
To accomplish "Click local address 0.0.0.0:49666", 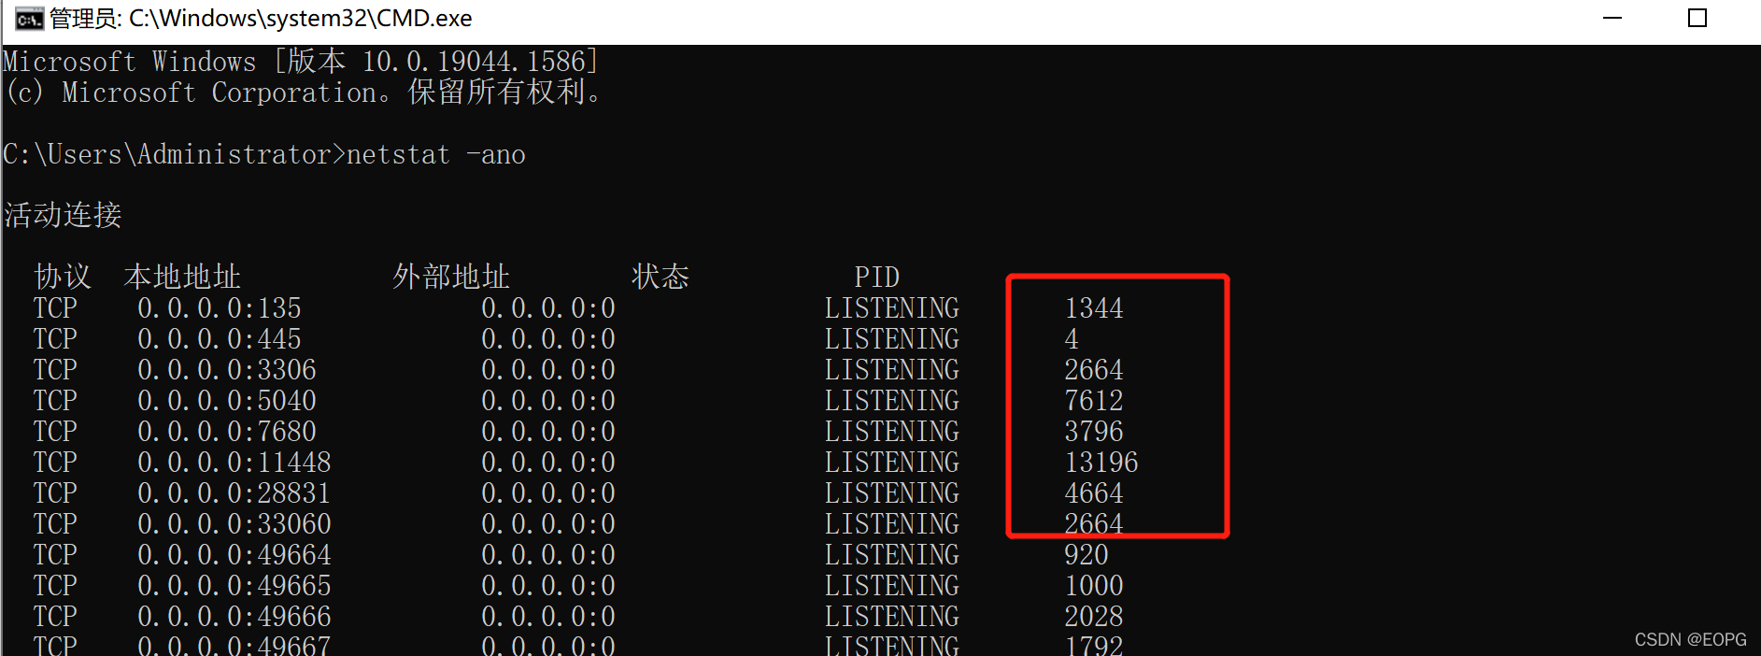I will [234, 617].
